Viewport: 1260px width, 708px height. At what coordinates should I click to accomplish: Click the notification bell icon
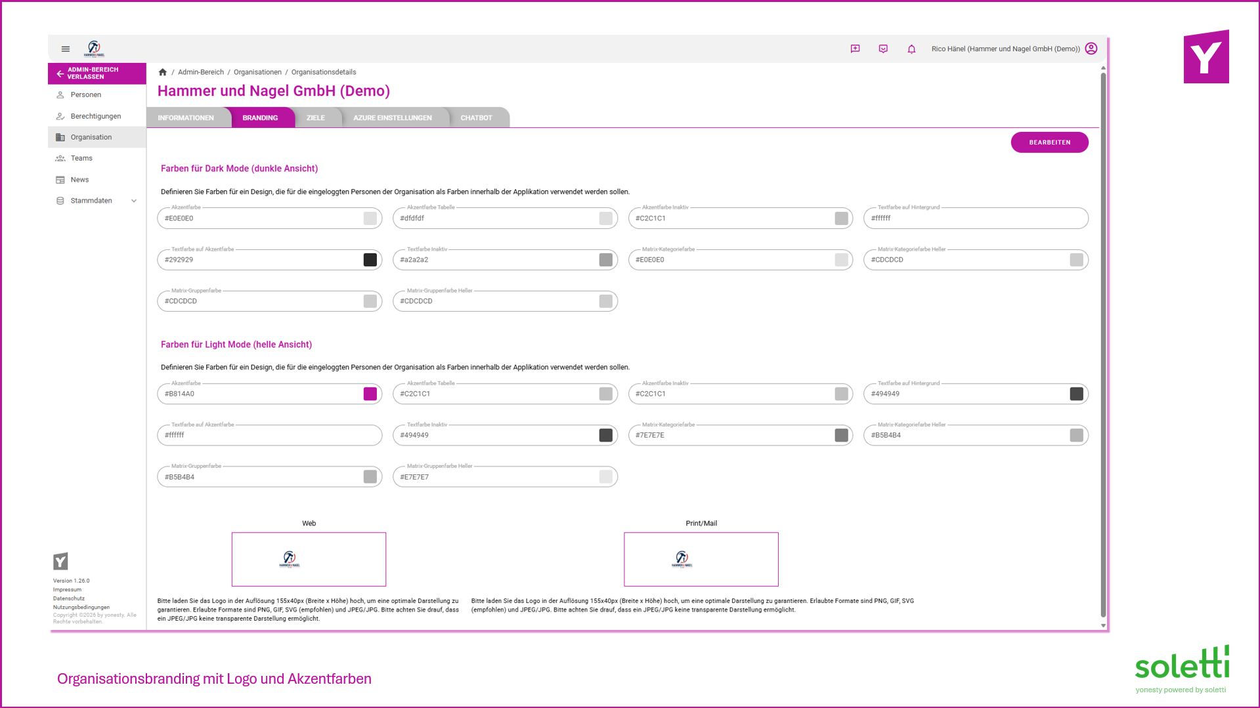coord(911,49)
